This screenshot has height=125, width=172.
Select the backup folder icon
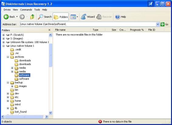click(x=12, y=83)
